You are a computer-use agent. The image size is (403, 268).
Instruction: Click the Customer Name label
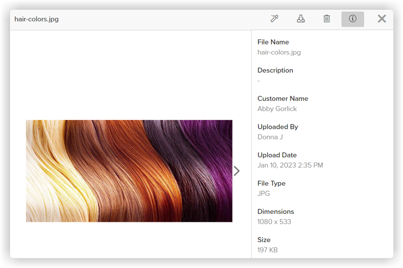(283, 99)
